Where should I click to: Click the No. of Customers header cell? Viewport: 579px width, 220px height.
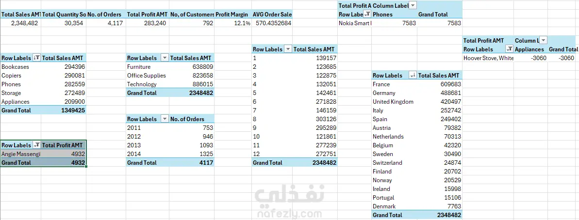[x=192, y=15]
